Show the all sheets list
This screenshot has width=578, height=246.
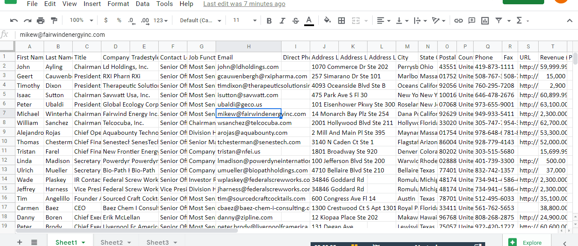[34, 242]
